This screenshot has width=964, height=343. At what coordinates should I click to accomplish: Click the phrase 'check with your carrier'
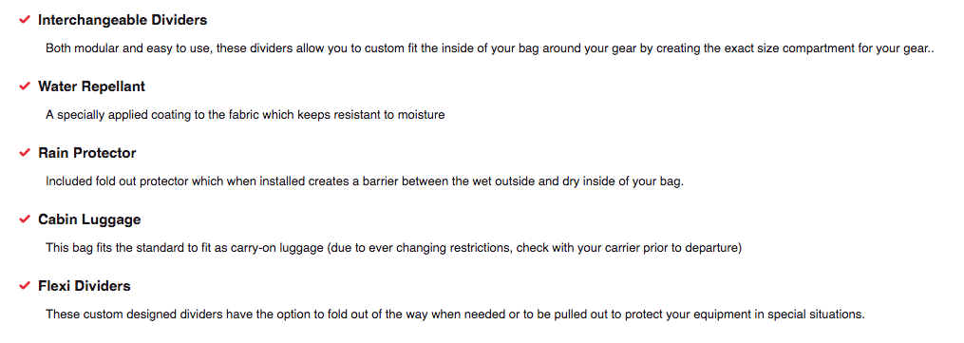575,248
